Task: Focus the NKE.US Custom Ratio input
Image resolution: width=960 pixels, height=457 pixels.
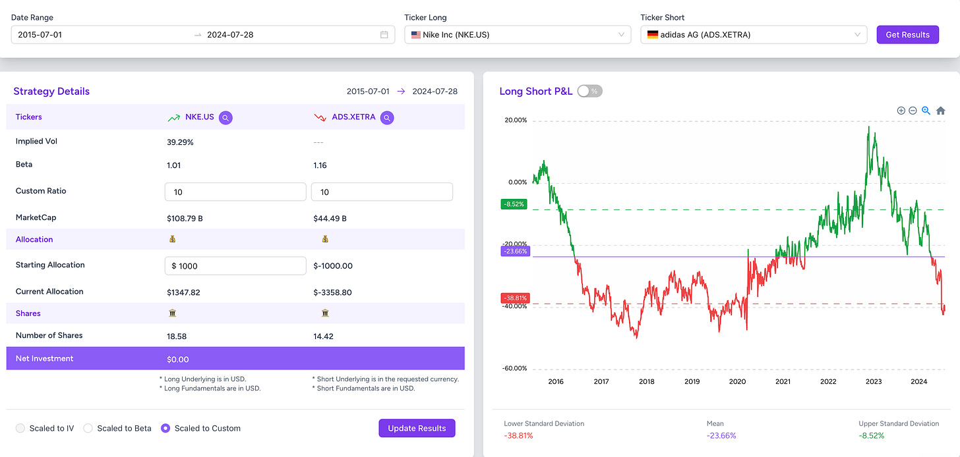Action: (235, 192)
